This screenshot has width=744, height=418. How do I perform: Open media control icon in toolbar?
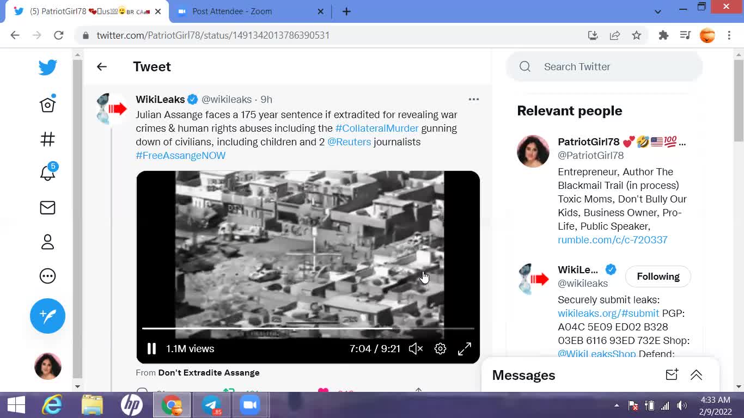point(685,35)
